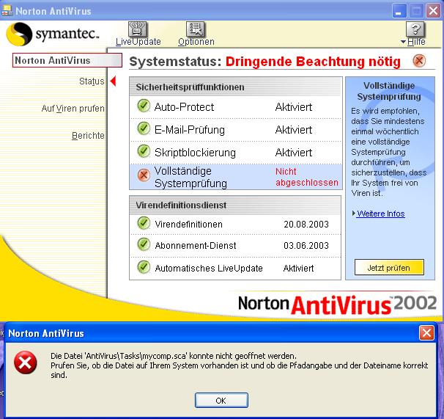
Task: Open the Optionen settings icon
Action: tap(196, 29)
